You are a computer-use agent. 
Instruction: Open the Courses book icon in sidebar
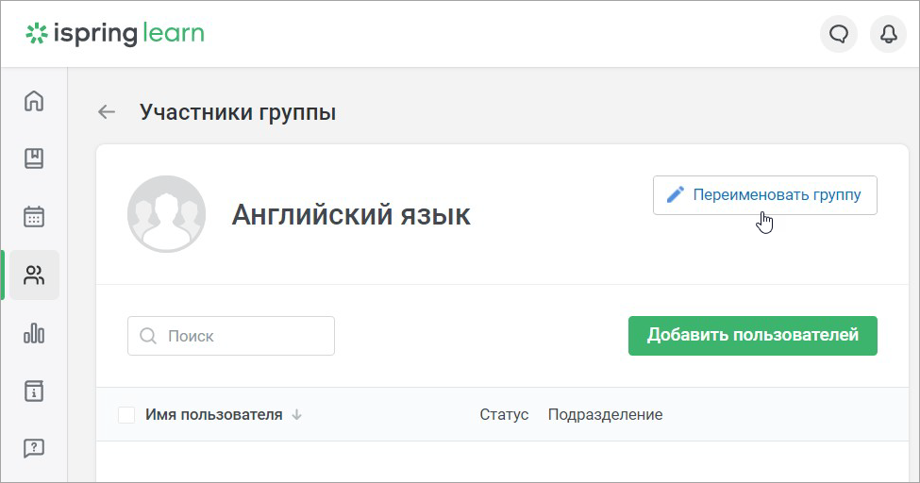pyautogui.click(x=34, y=158)
